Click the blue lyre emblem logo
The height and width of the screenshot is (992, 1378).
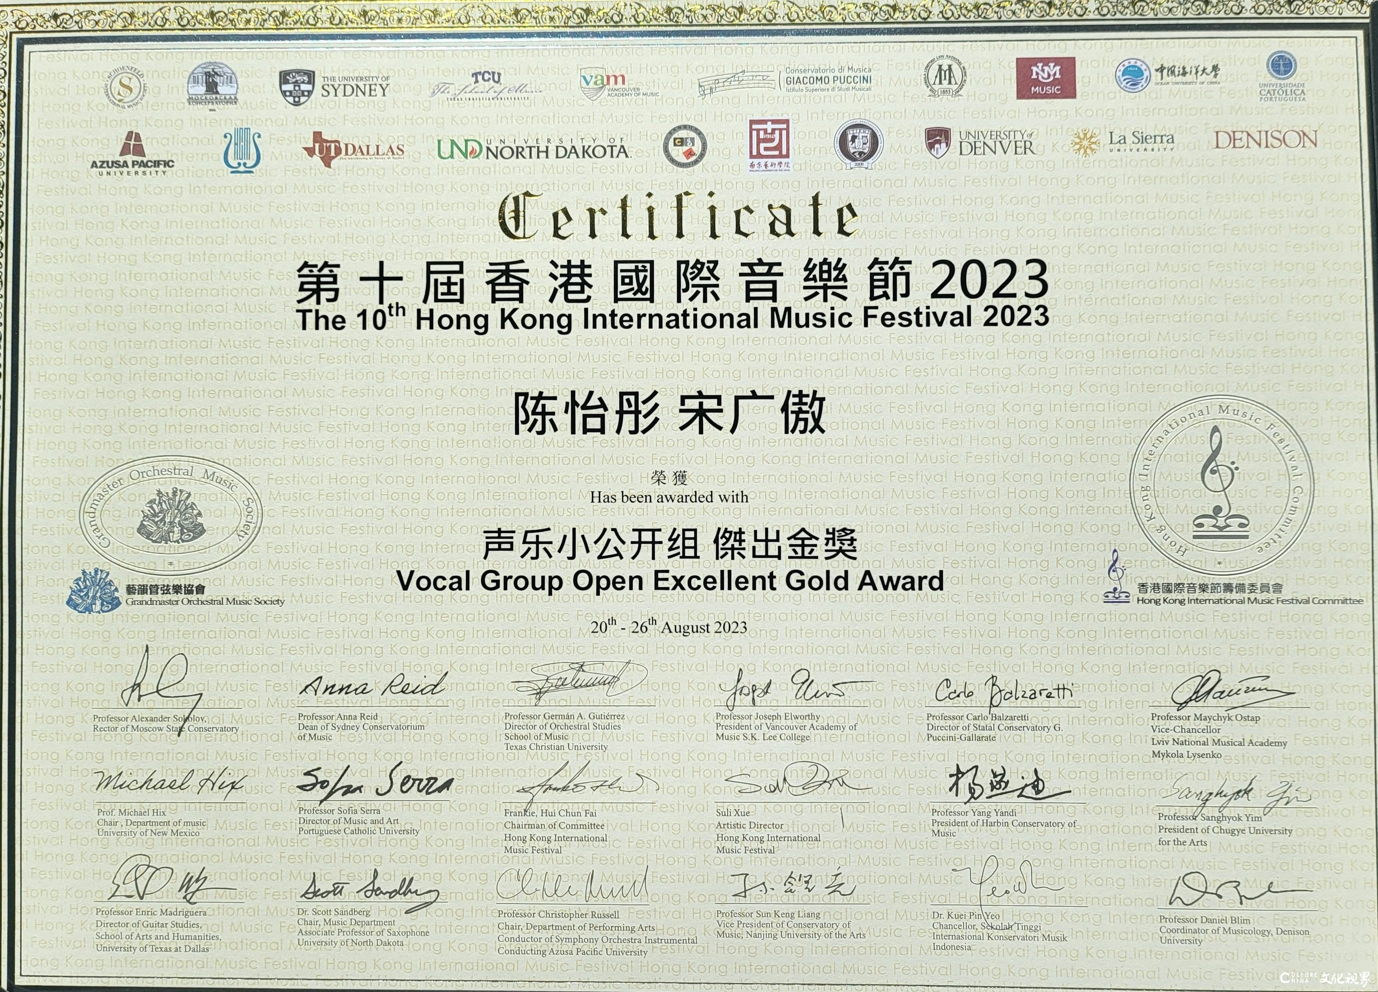[x=242, y=150]
